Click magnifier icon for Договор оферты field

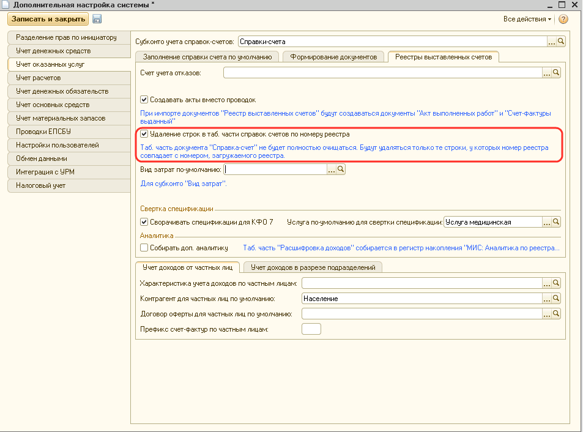pyautogui.click(x=556, y=314)
